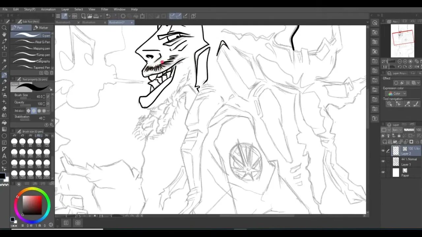
Task: Click the New document icon
Action: point(84,16)
